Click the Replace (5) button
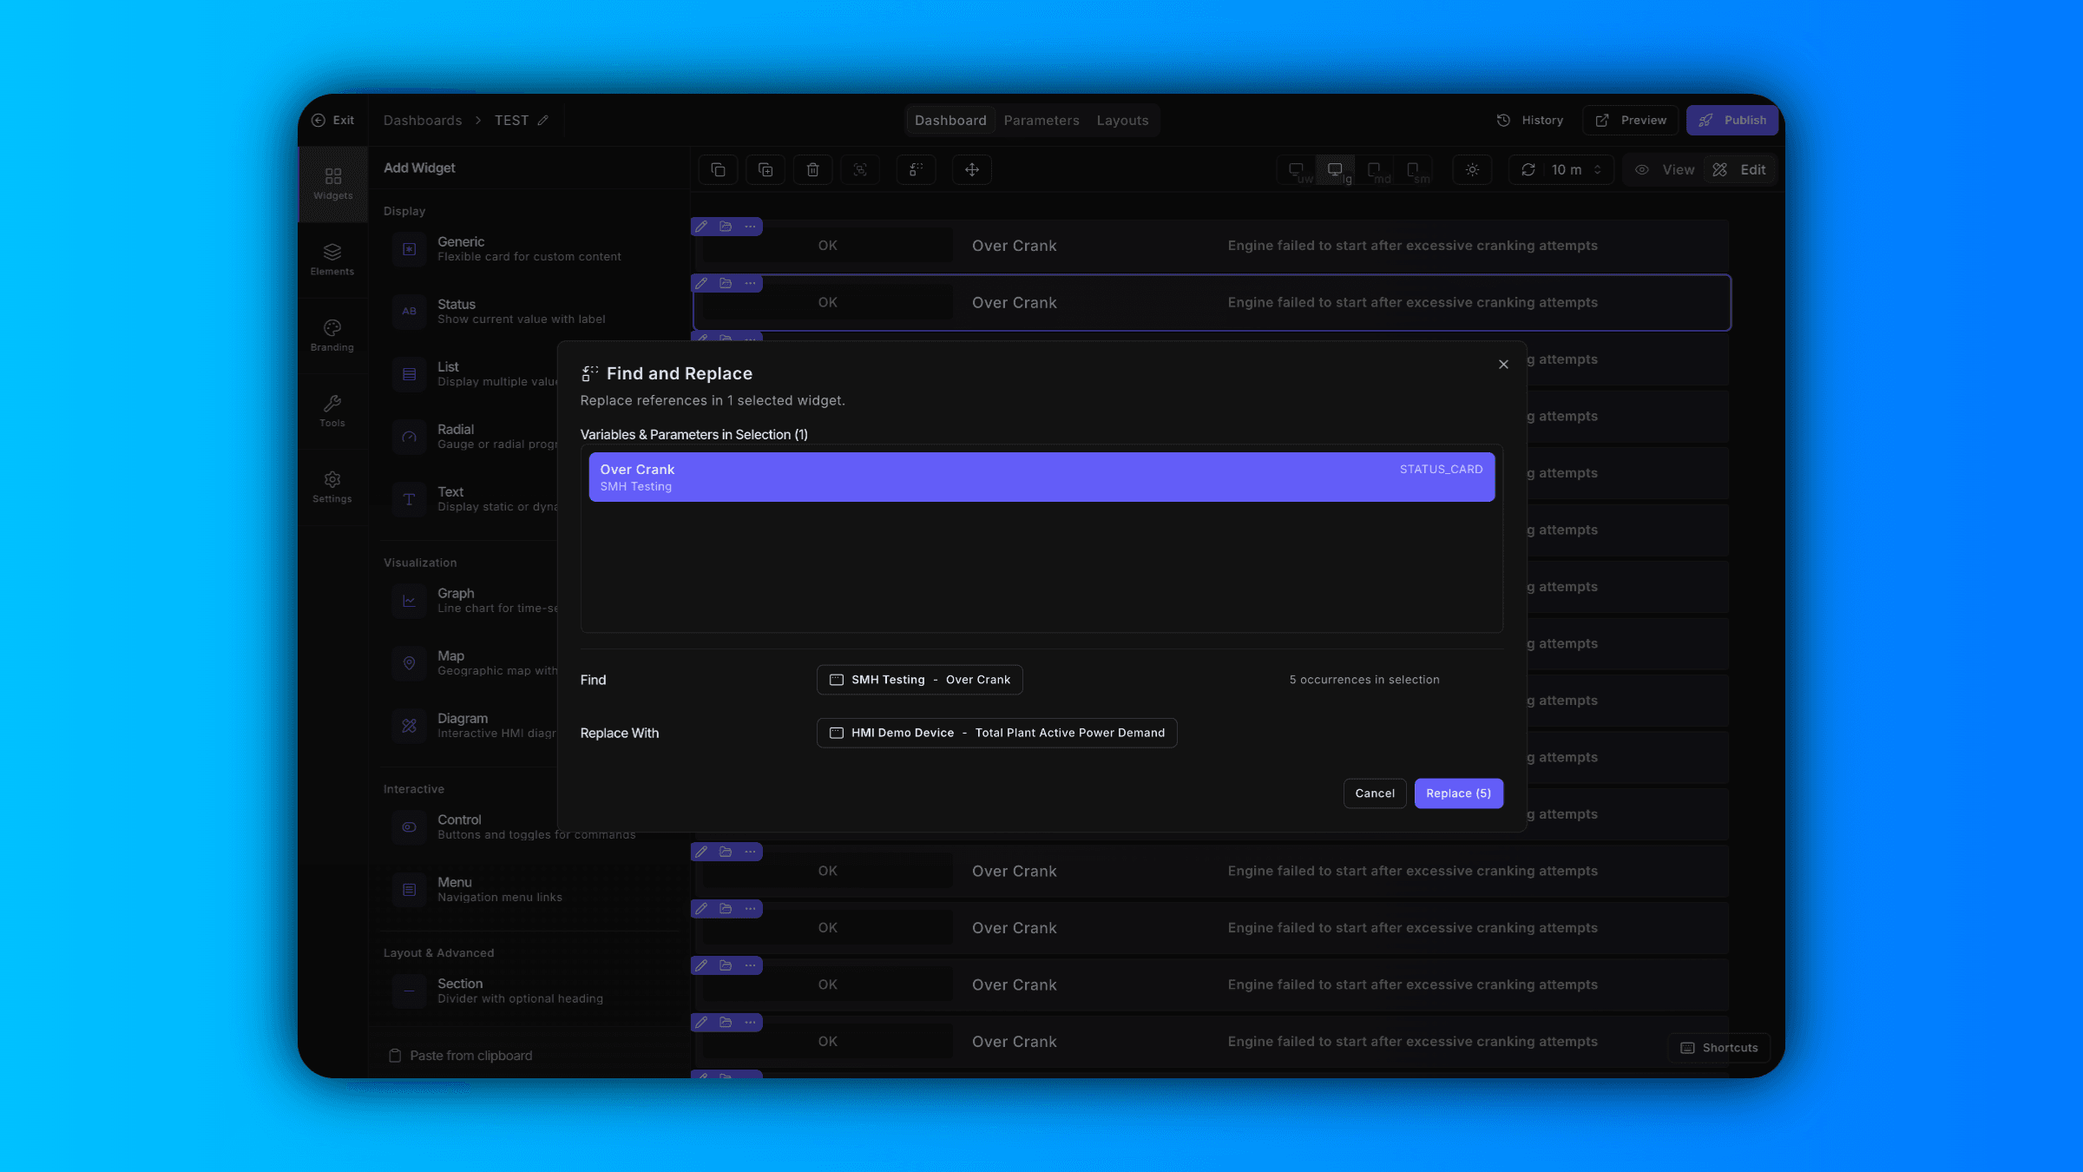Screen dimensions: 2083x1172 coord(1458,793)
